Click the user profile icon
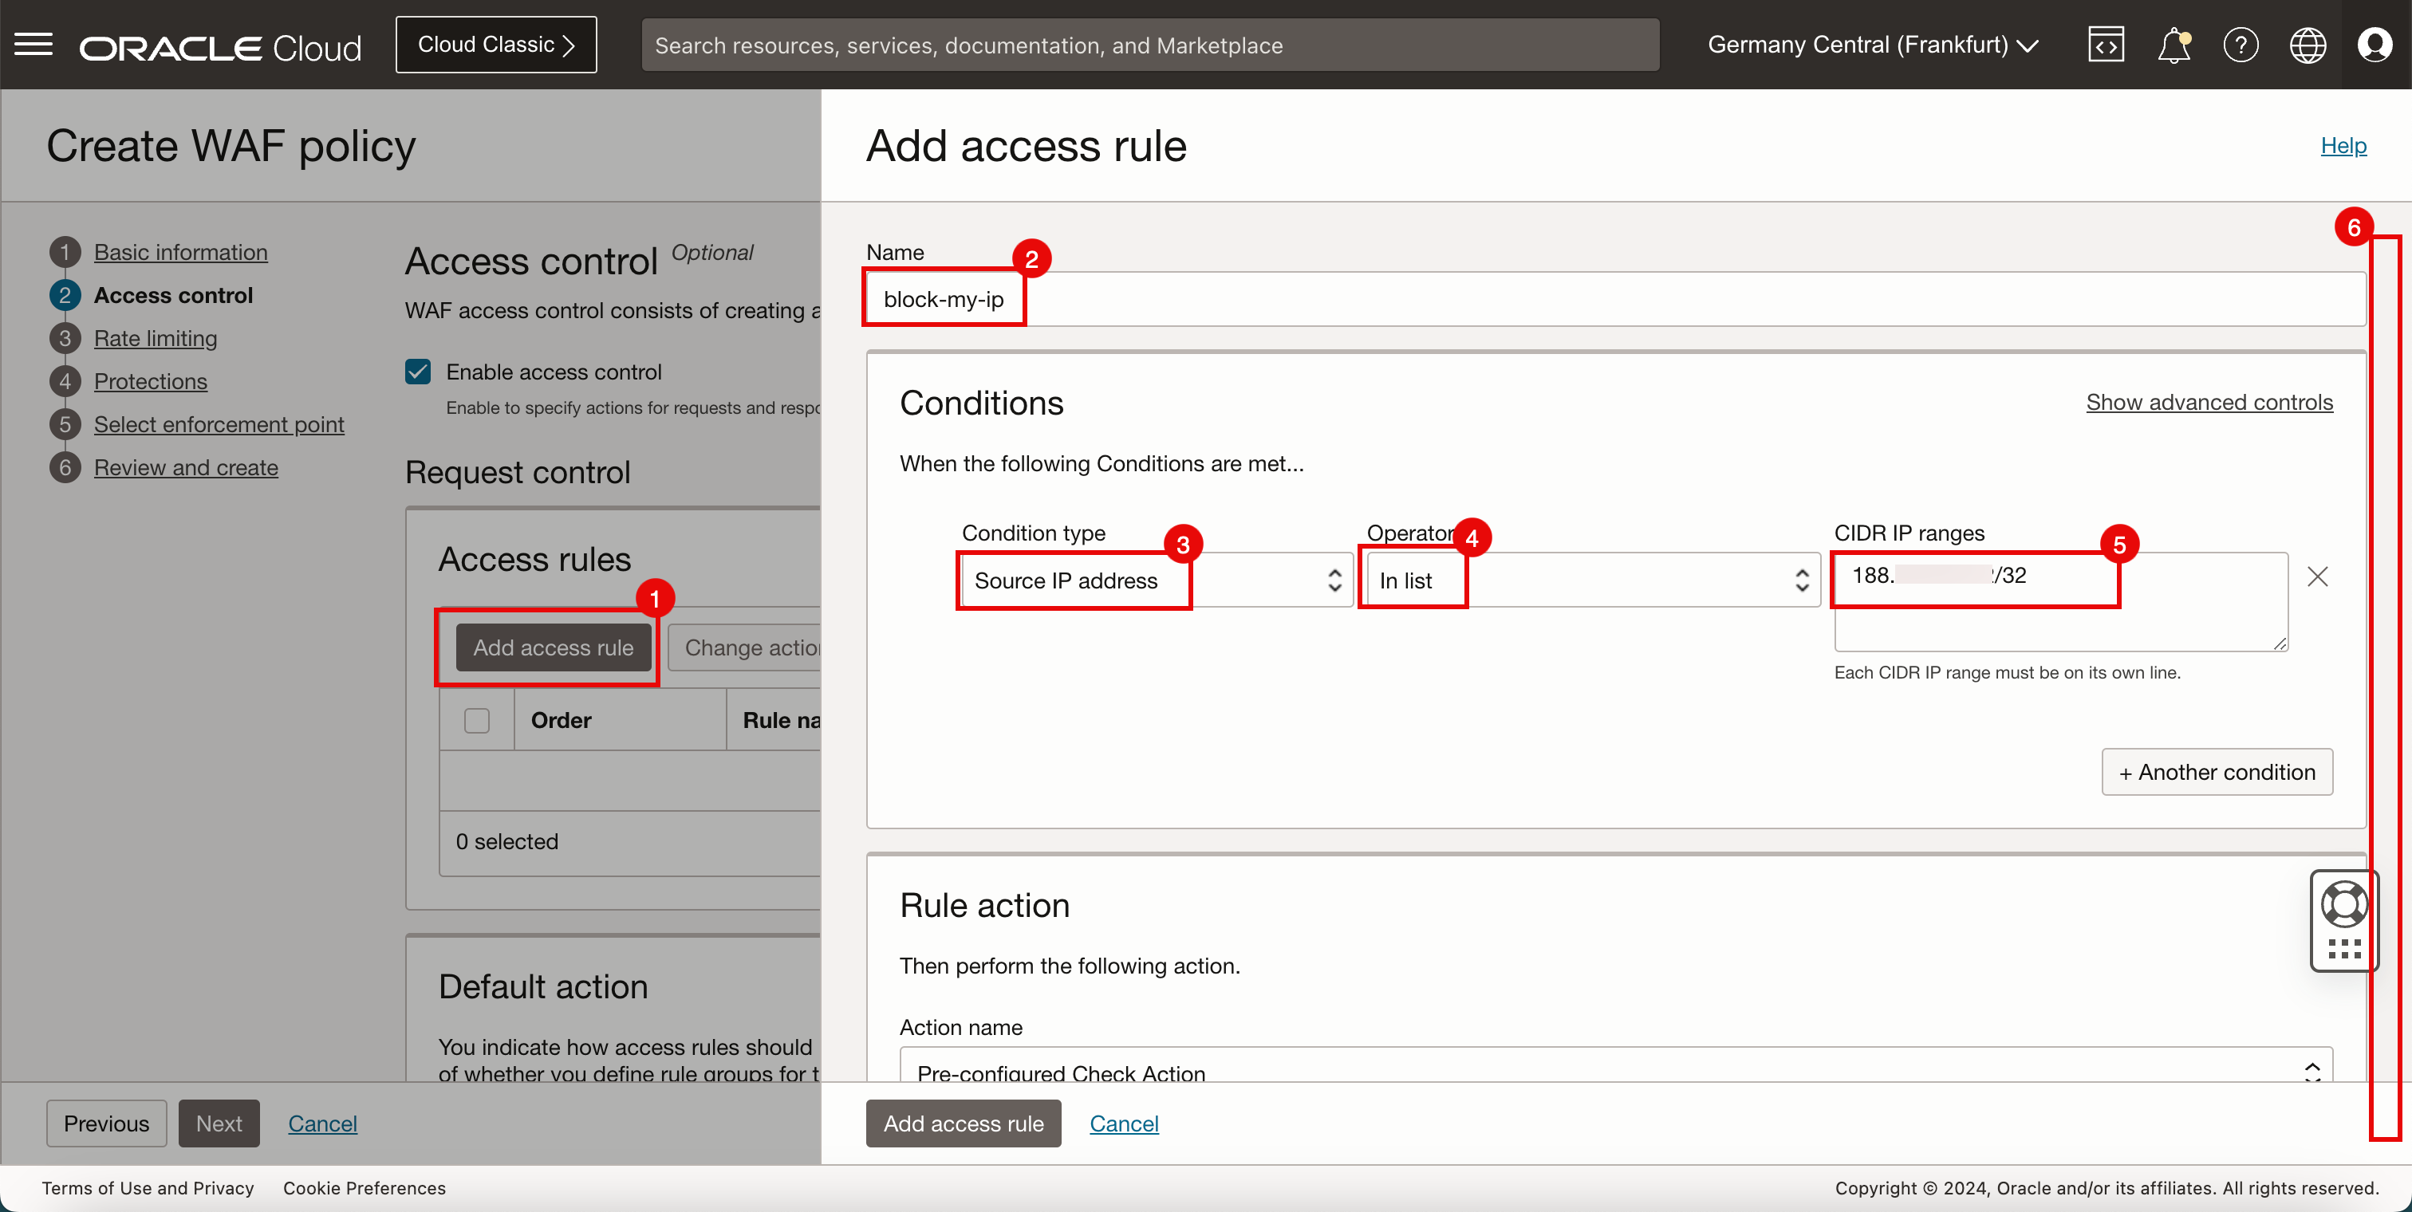The image size is (2412, 1212). (2375, 43)
